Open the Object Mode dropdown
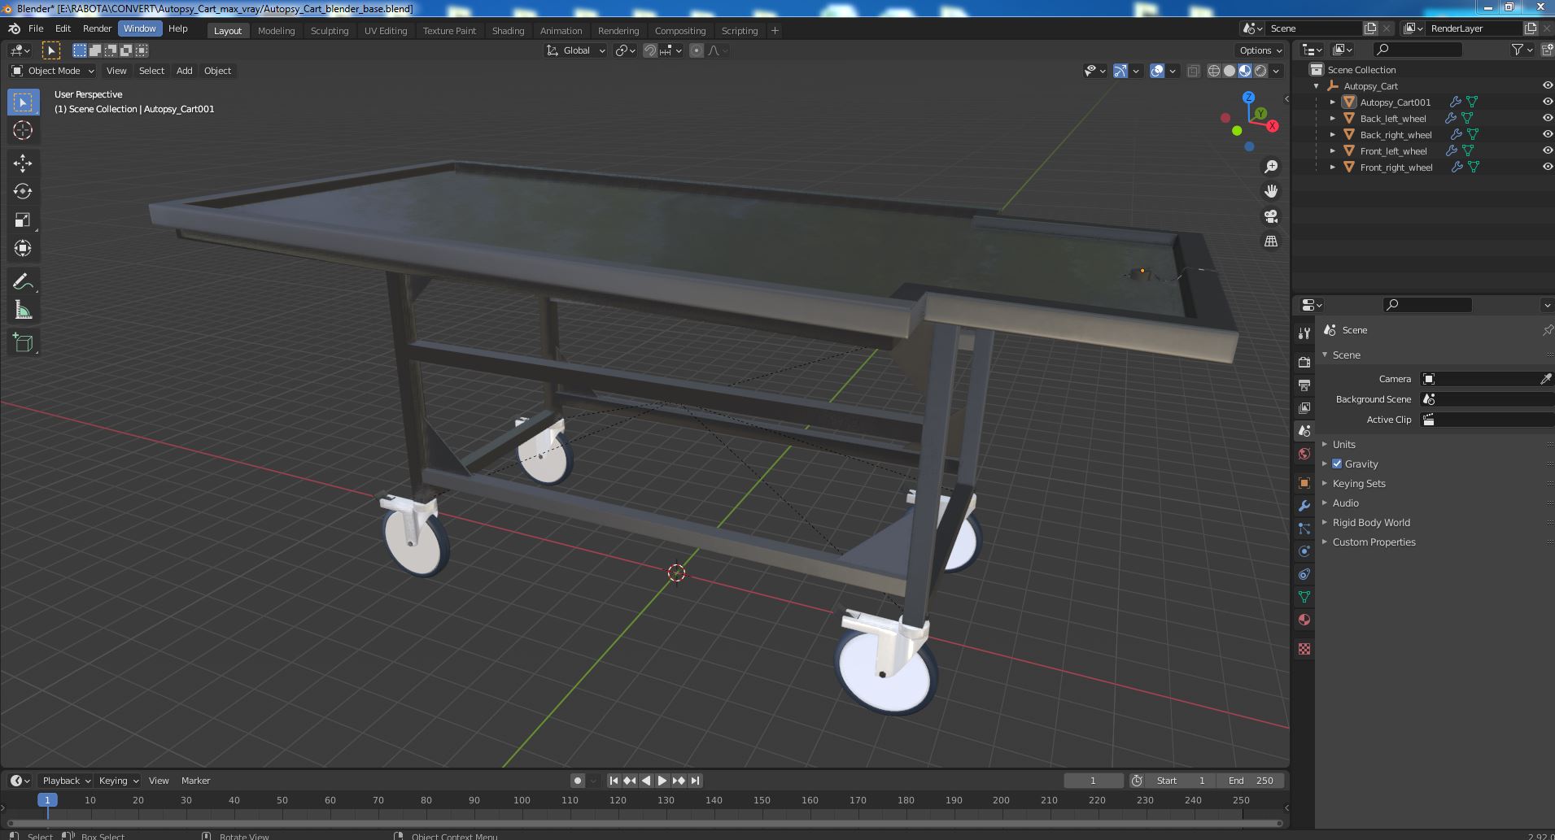Viewport: 1555px width, 840px height. tap(53, 71)
